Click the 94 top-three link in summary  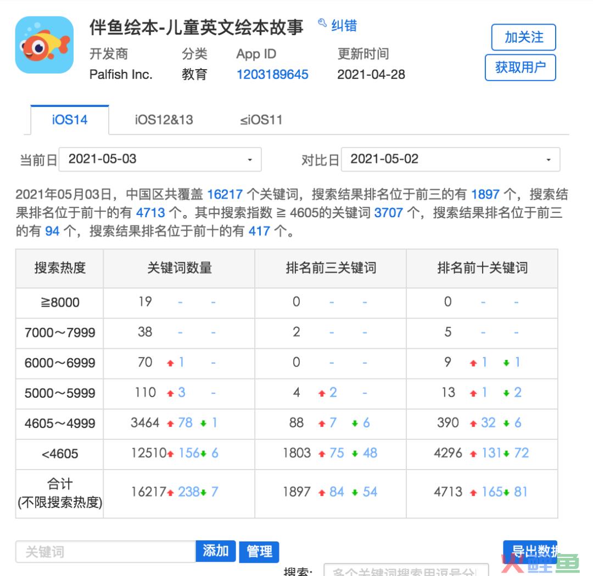click(x=52, y=231)
